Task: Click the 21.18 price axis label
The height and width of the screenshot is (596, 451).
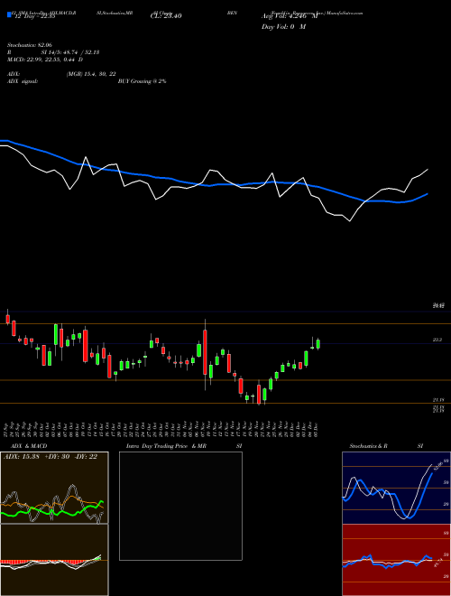Action: [437, 400]
